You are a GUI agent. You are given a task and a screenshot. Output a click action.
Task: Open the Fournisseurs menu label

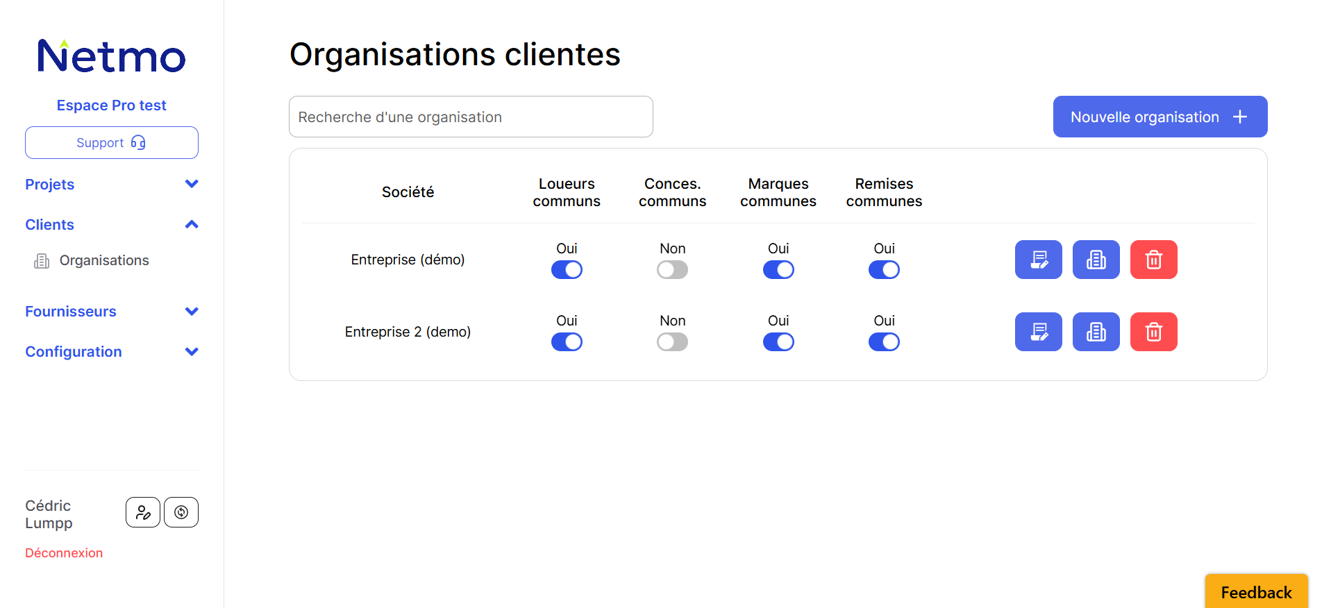coord(71,312)
